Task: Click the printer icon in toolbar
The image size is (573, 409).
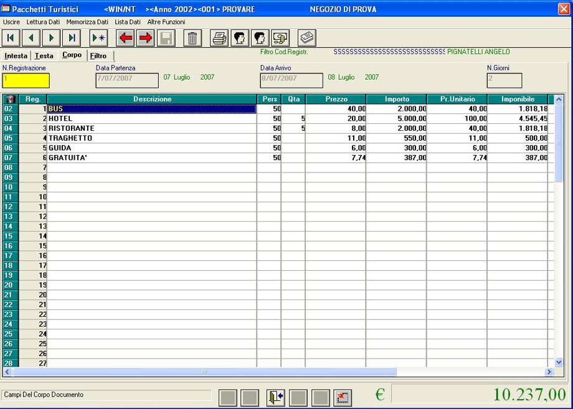Action: click(219, 38)
